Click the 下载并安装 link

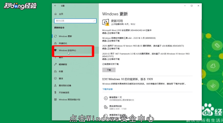coord(107,89)
